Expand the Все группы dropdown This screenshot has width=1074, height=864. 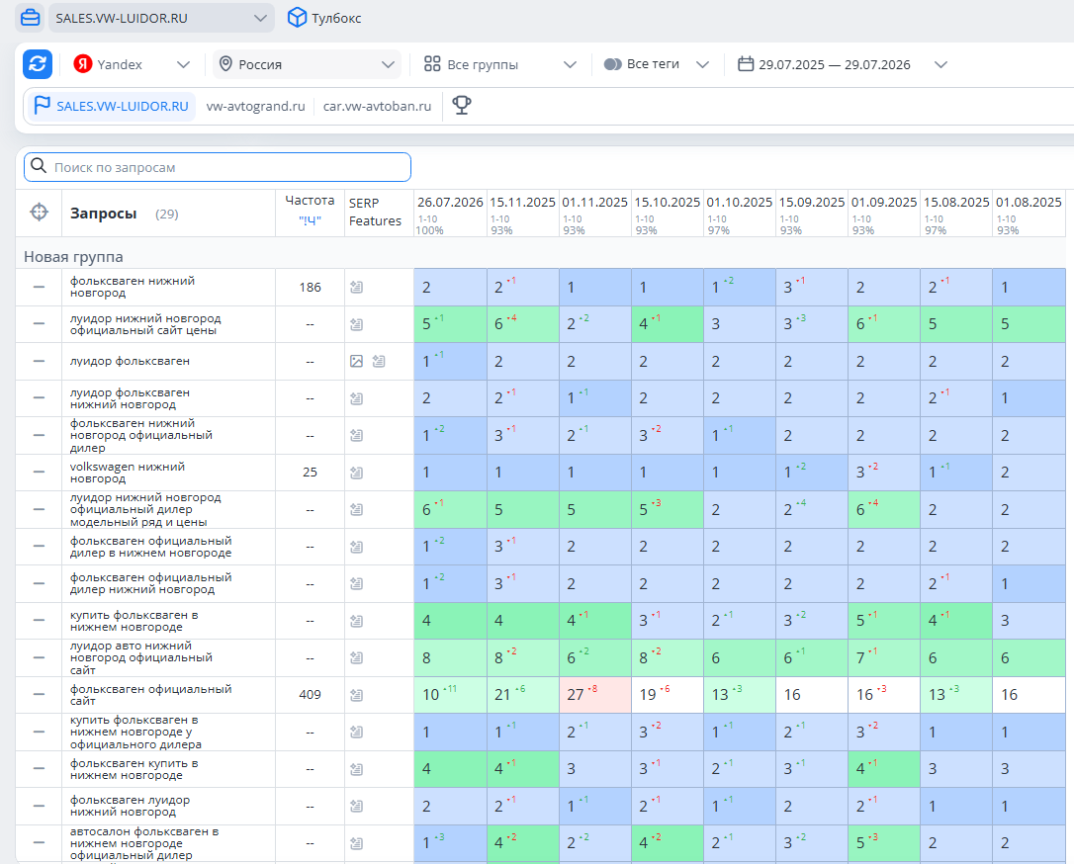pyautogui.click(x=570, y=64)
